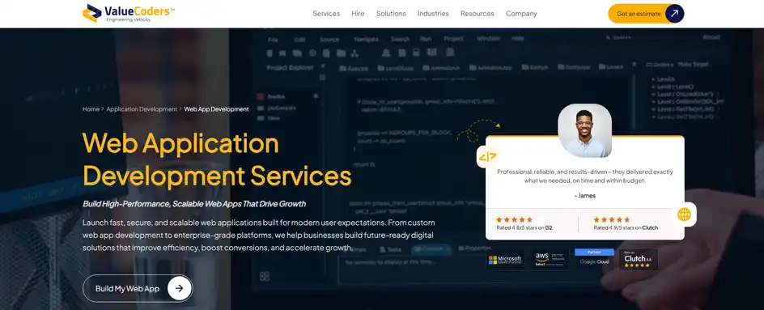Click the Clutch rating badge

[x=639, y=259]
